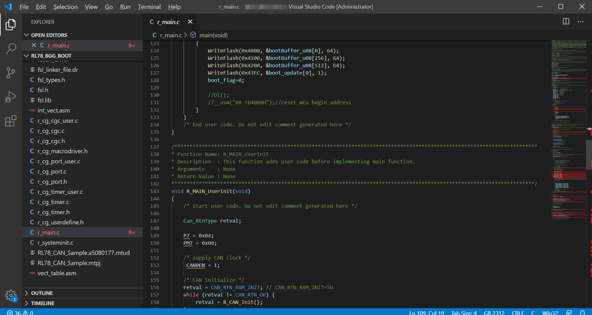Open r_cg_port.c file

coord(82,171)
